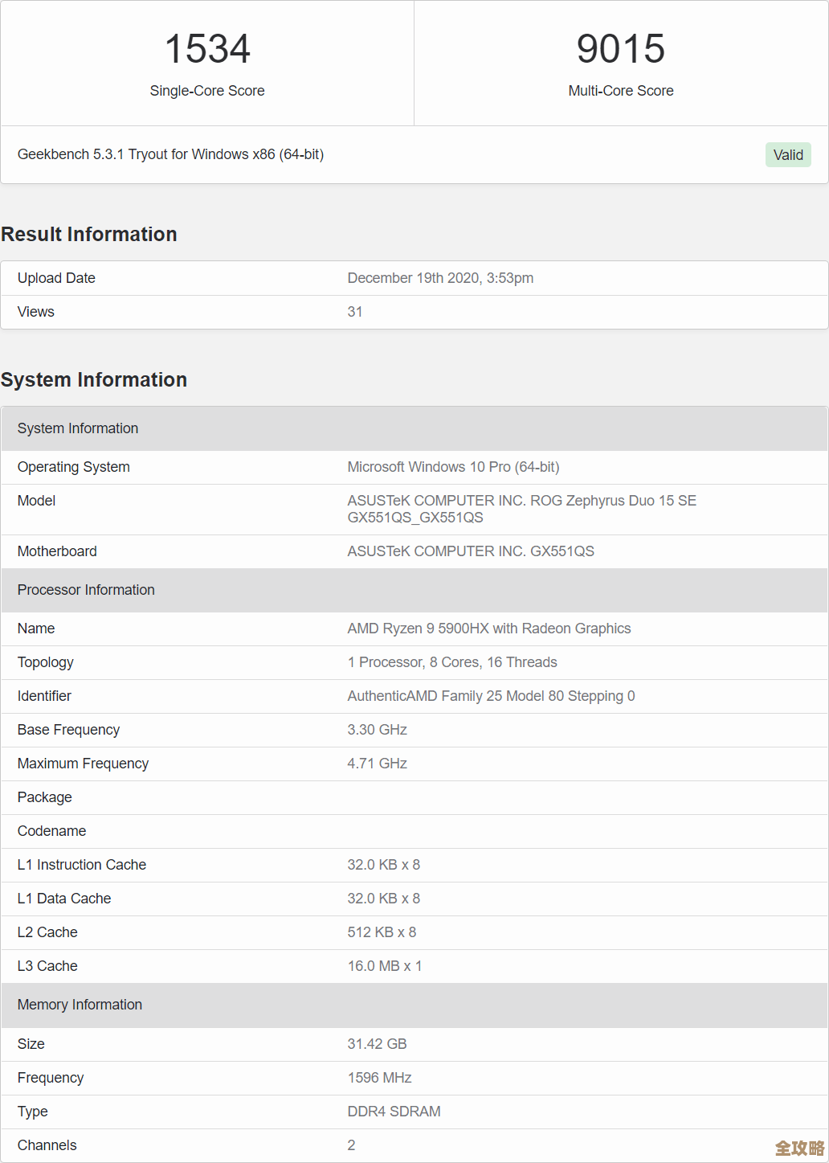This screenshot has height=1163, width=829.
Task: Click the upload date December 19th 2020
Action: tap(439, 278)
